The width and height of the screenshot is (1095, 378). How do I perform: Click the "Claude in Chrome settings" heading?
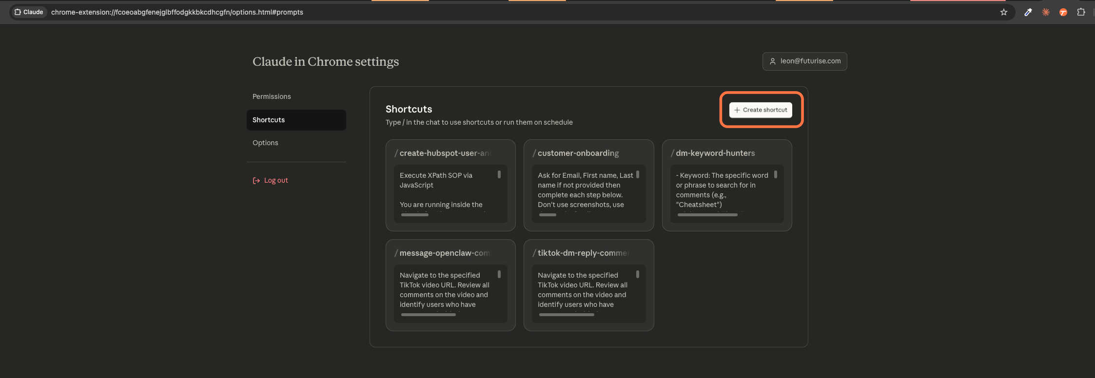click(x=326, y=62)
